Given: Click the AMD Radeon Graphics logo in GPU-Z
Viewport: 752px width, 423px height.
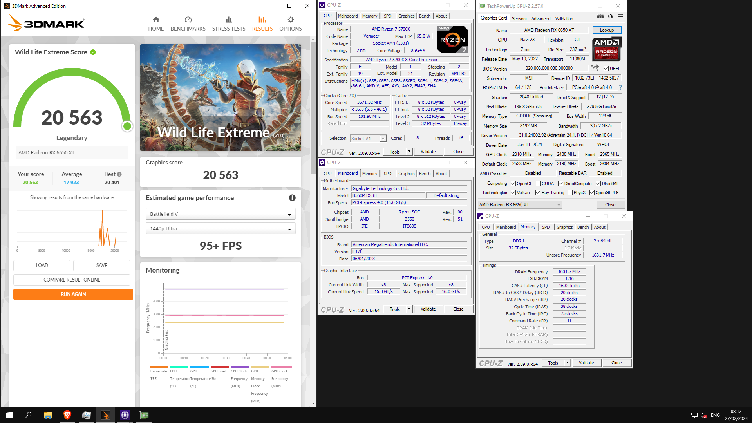Looking at the screenshot, I should coord(607,49).
